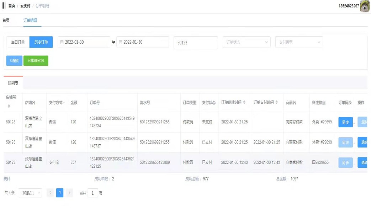Viewport: 371px width, 215px height.
Task: Sort by 订单创建时间 column arrows
Action: coord(244,103)
